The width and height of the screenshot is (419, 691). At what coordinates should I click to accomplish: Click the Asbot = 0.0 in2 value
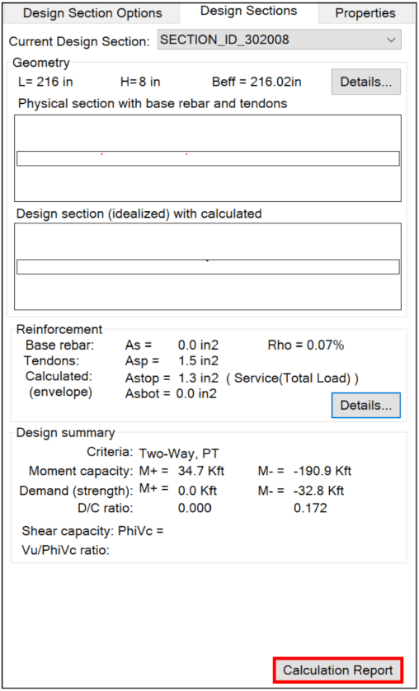171,393
